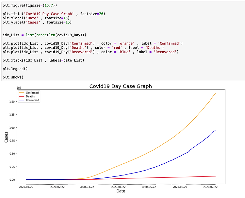Click the x-axis tick label 2020-07-22
Screen dimensions: 245x198
point(210,187)
